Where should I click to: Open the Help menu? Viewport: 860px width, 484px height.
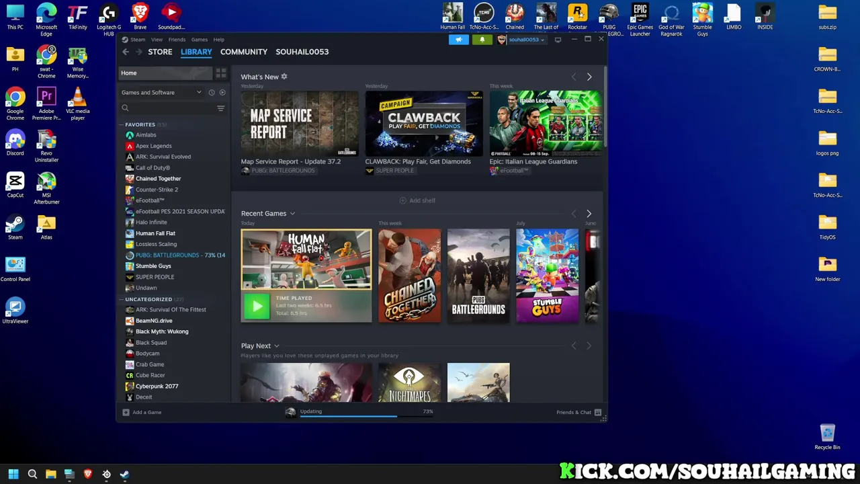point(219,40)
